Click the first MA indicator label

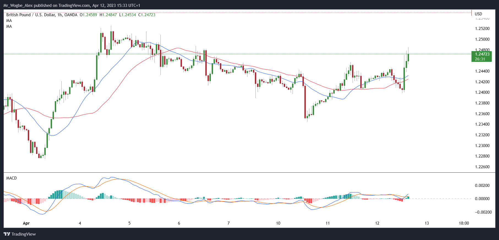pos(9,21)
